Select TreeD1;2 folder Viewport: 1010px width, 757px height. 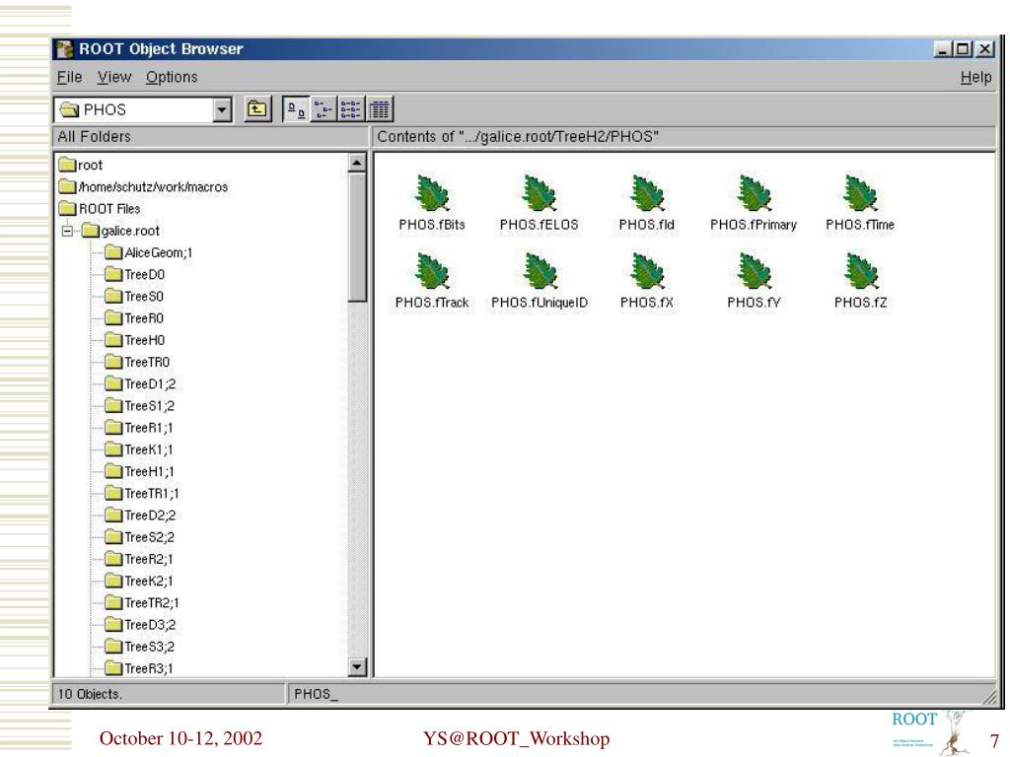[x=140, y=383]
